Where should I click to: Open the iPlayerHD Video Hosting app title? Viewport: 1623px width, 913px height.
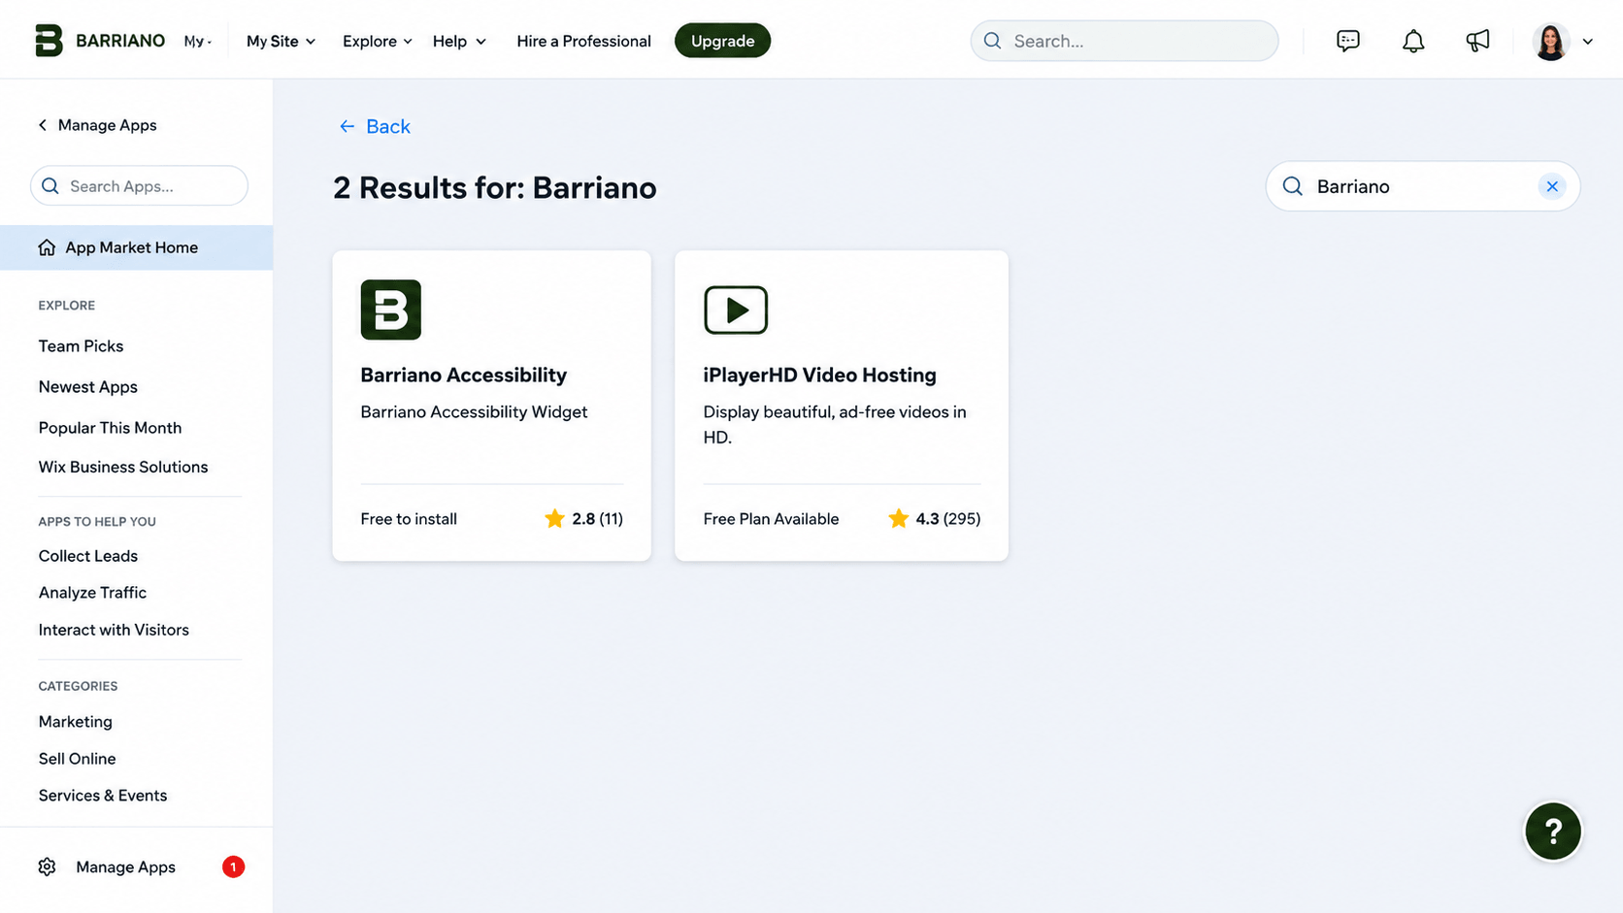(x=819, y=375)
